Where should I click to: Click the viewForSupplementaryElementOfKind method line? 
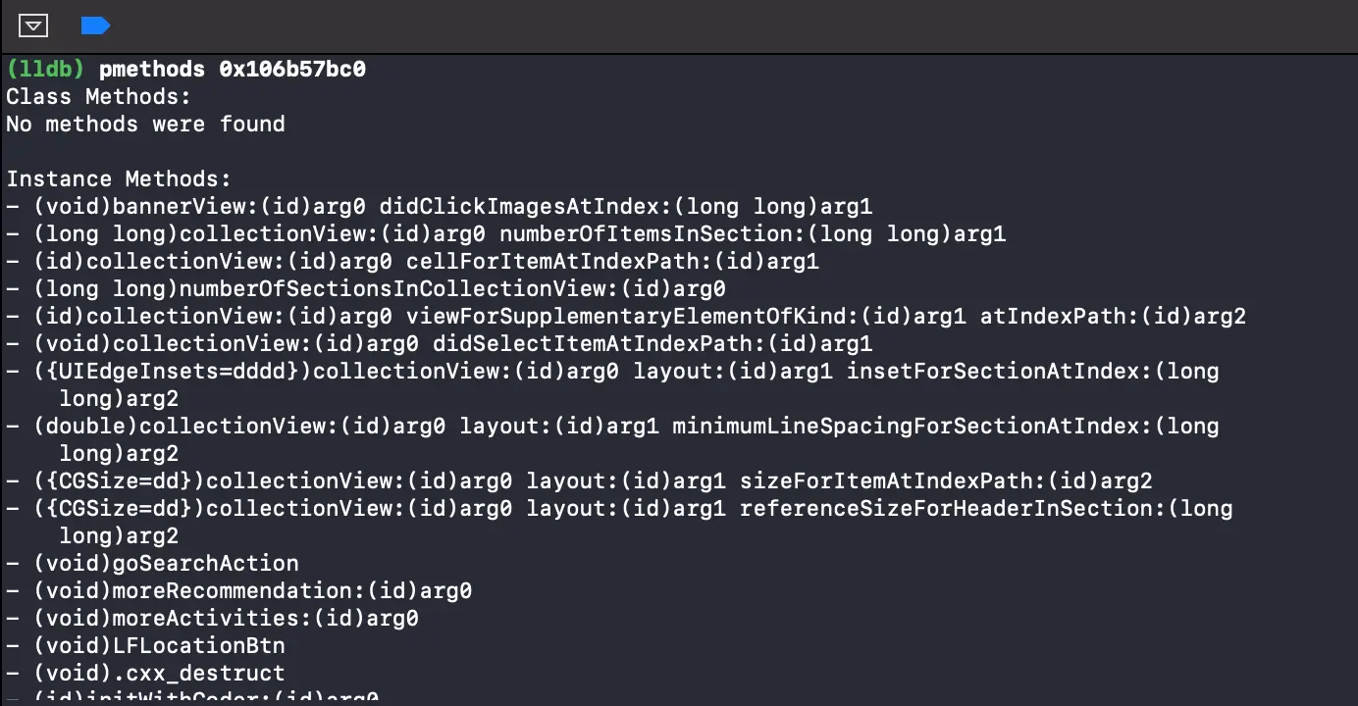click(626, 317)
